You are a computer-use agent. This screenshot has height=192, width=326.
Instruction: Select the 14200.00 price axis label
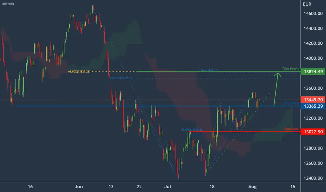[313, 43]
